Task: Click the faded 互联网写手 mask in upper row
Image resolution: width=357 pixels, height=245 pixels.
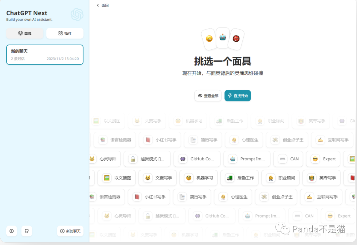Action: pyautogui.click(x=332, y=140)
